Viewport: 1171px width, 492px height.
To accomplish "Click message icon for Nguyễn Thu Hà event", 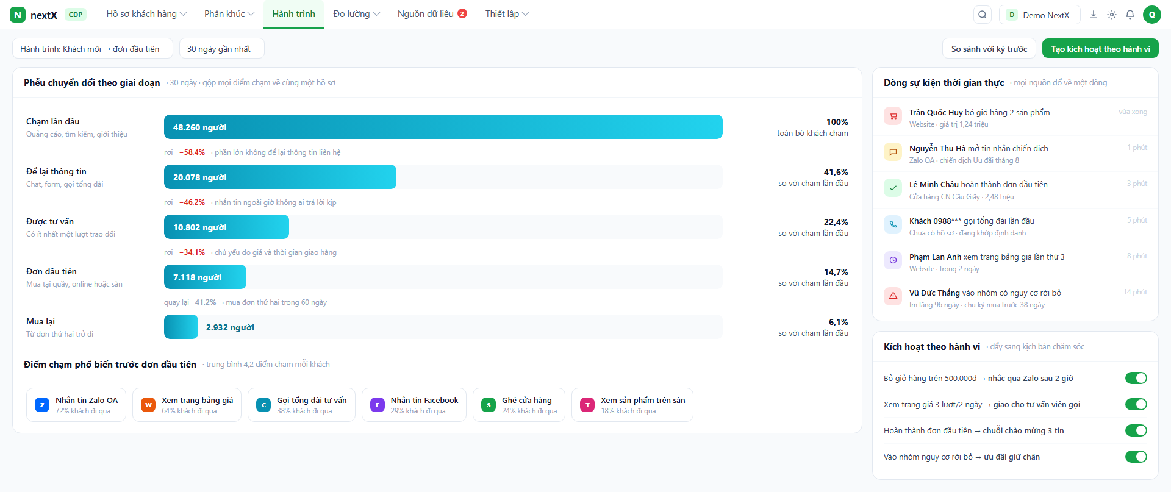I will [x=893, y=152].
